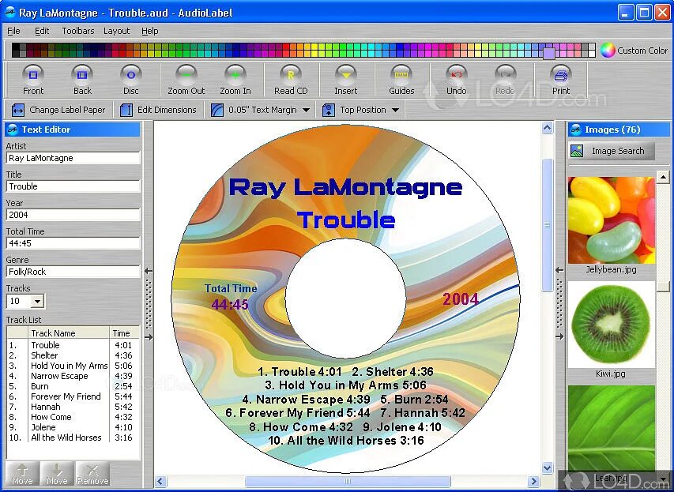
Task: Open the File menu
Action: (x=13, y=31)
